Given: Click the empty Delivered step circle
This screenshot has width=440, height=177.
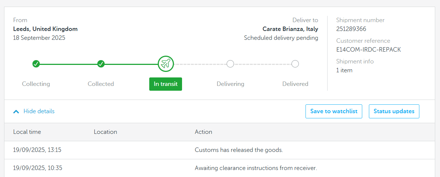Looking at the screenshot, I should click(295, 64).
